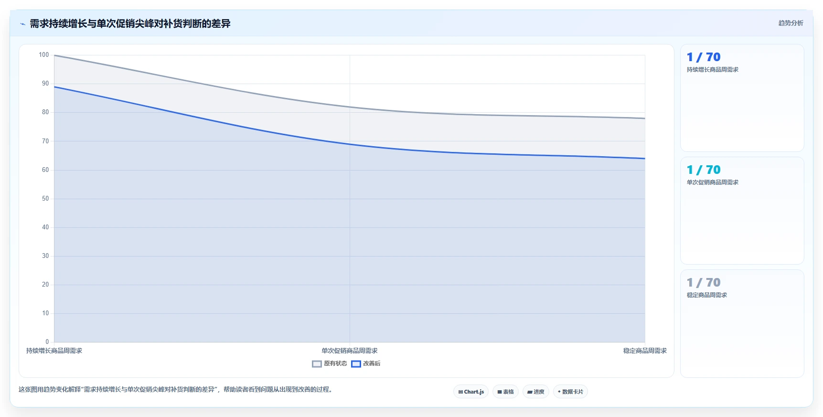The height and width of the screenshot is (417, 823).
Task: Click the 改善后 legend label
Action: click(x=372, y=364)
